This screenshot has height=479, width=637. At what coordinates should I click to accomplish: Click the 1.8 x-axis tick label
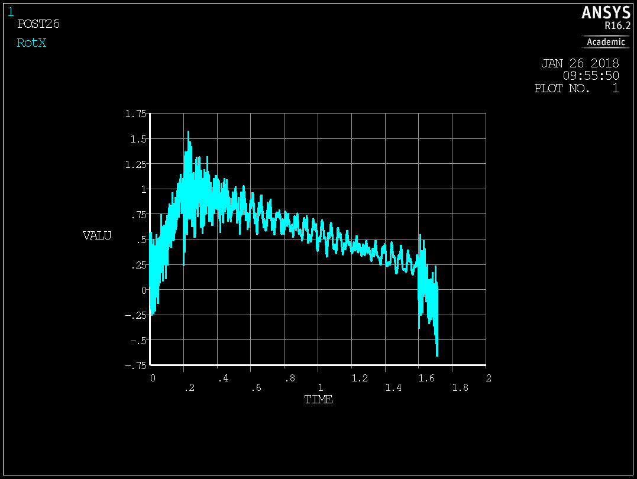(x=460, y=388)
